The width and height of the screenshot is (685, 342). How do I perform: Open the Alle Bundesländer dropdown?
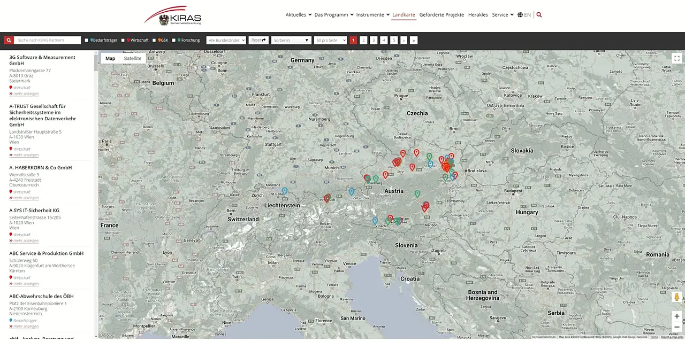(226, 40)
